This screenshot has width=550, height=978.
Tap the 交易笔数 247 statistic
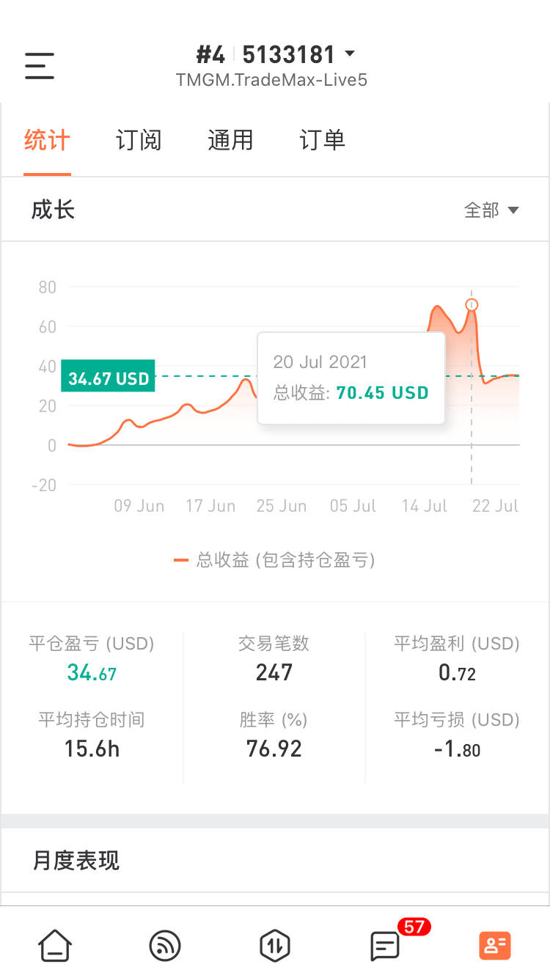point(274,659)
